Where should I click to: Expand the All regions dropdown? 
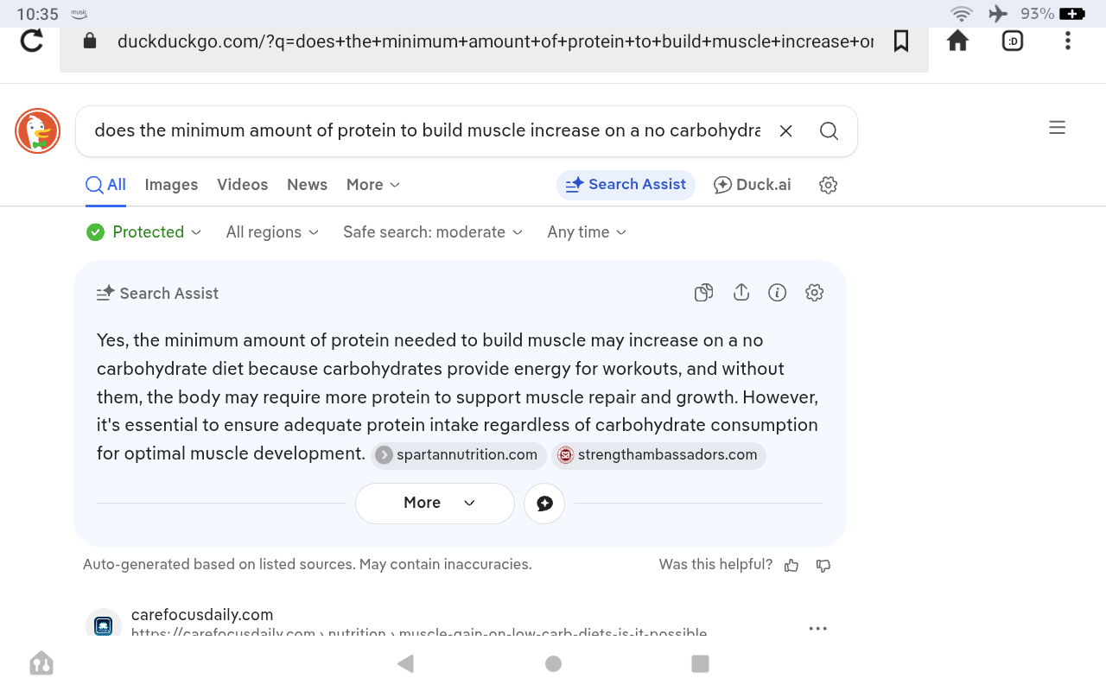tap(272, 232)
